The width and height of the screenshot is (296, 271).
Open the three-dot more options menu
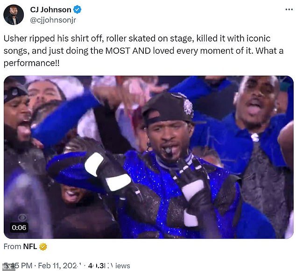point(289,9)
